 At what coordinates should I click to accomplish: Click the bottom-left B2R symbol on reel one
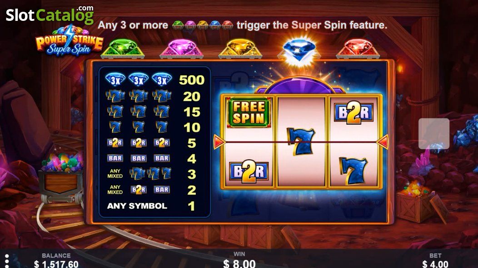[249, 171]
